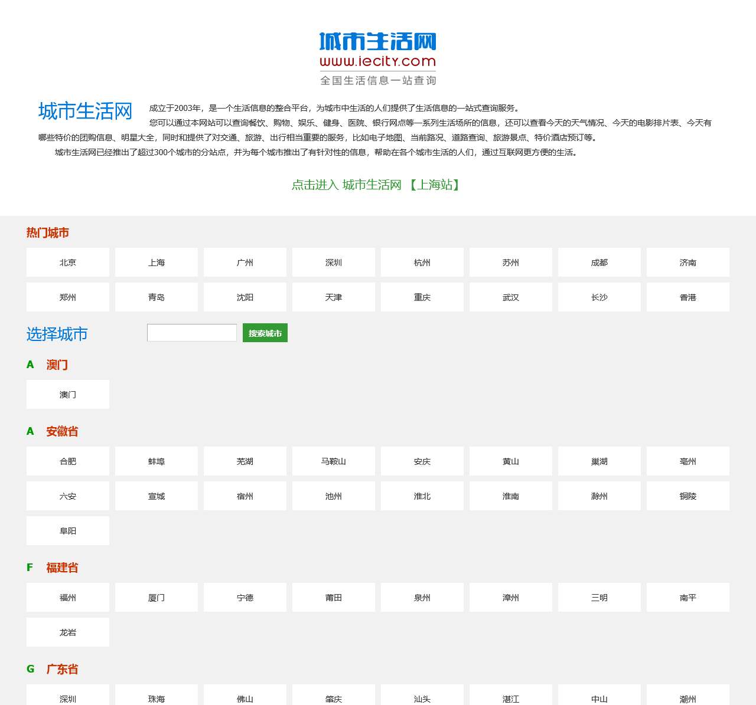Go to hot city 苏州
The image size is (756, 705).
point(511,263)
